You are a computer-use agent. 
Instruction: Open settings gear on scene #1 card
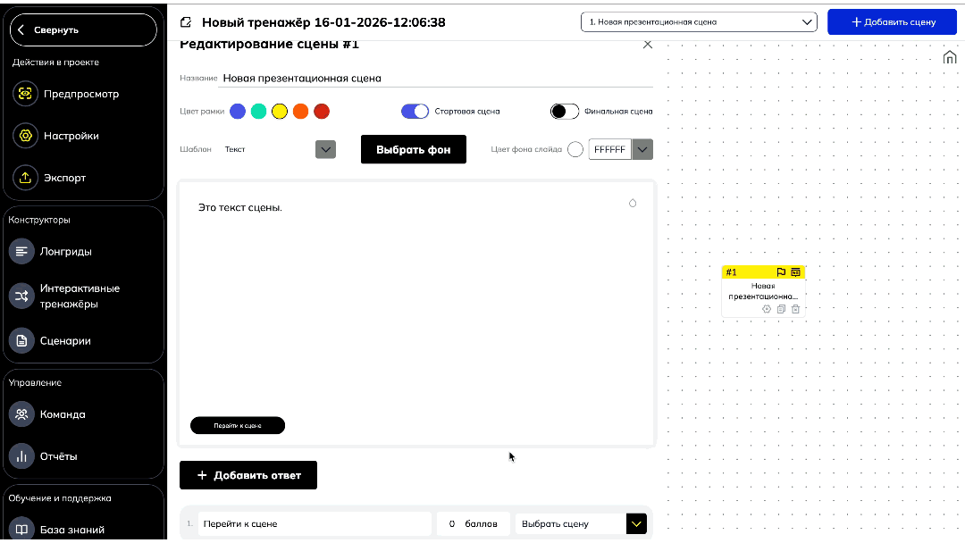[x=767, y=309]
